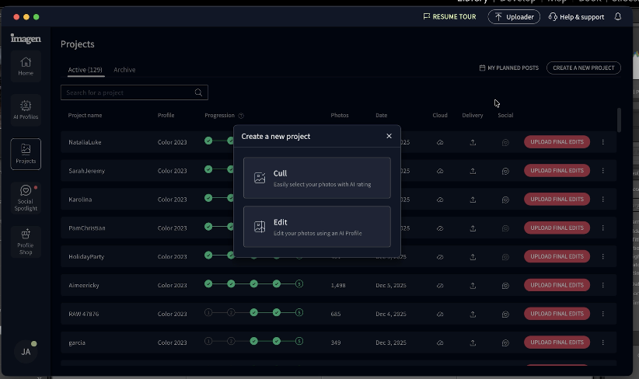Screen dimensions: 639x379
Task: Open Home from the sidebar
Action: [x=26, y=65]
